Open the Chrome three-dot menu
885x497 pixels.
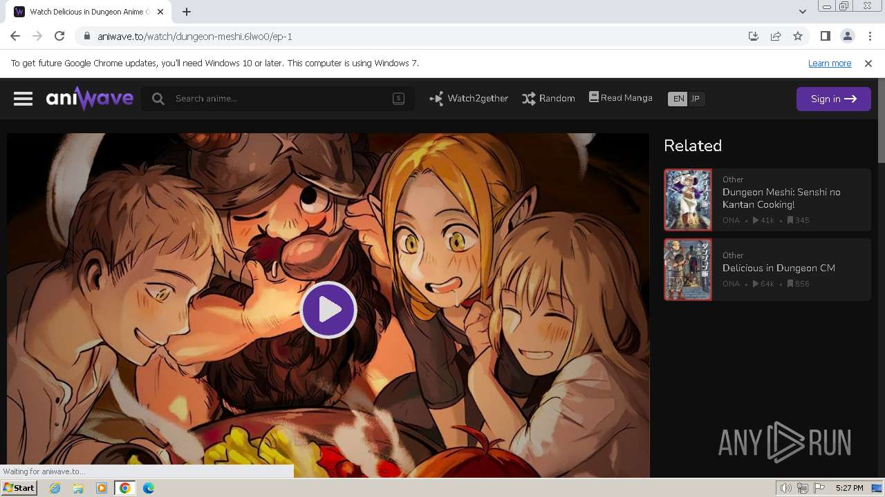coord(869,36)
